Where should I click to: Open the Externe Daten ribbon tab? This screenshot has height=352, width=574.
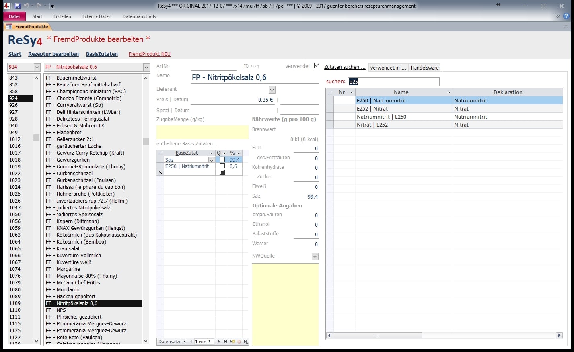tap(97, 16)
